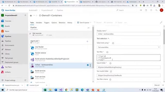
Task: Select the Build services task
Action: click(61, 72)
